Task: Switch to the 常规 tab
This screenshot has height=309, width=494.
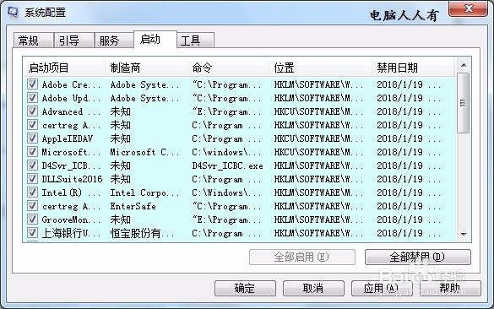Action: point(33,41)
